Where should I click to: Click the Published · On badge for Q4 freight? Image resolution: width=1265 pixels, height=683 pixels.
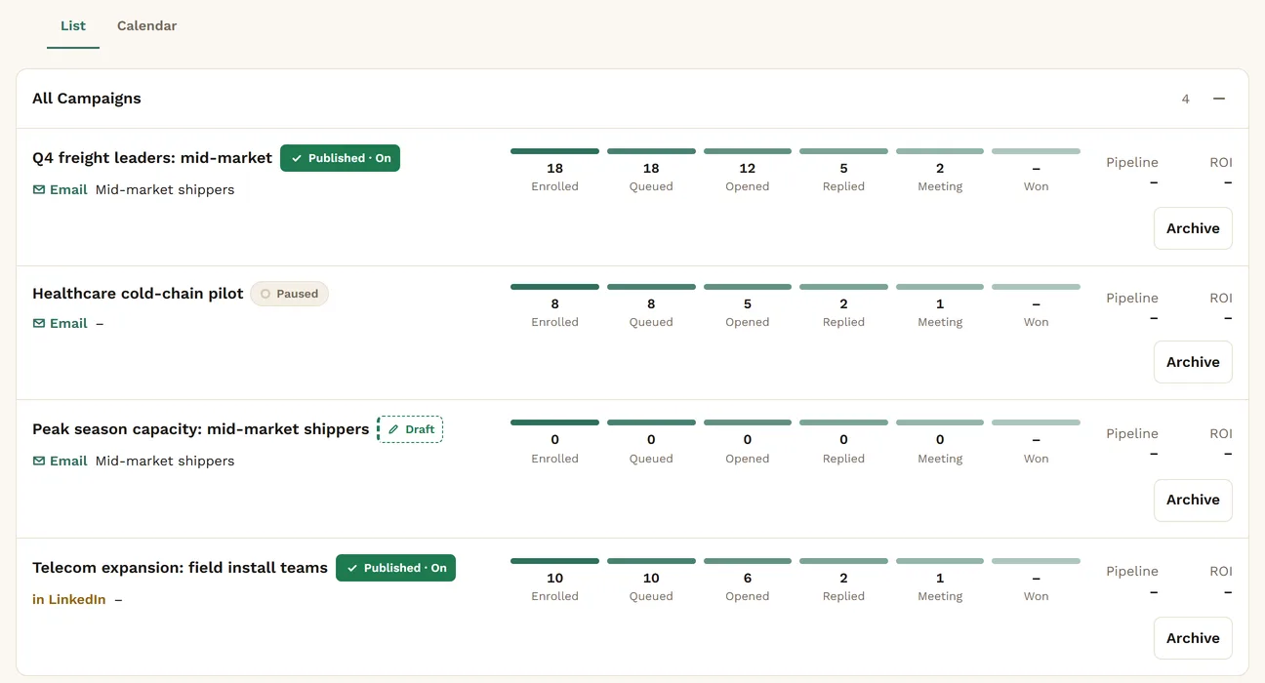(x=340, y=158)
